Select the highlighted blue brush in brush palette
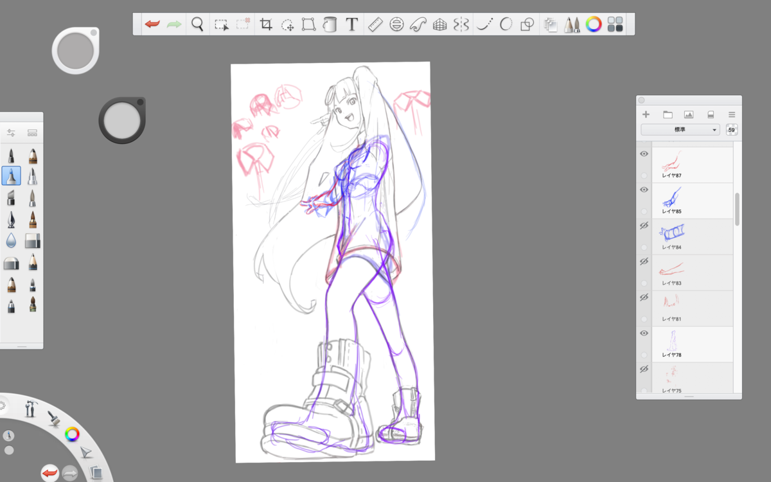The image size is (771, 482). click(11, 175)
